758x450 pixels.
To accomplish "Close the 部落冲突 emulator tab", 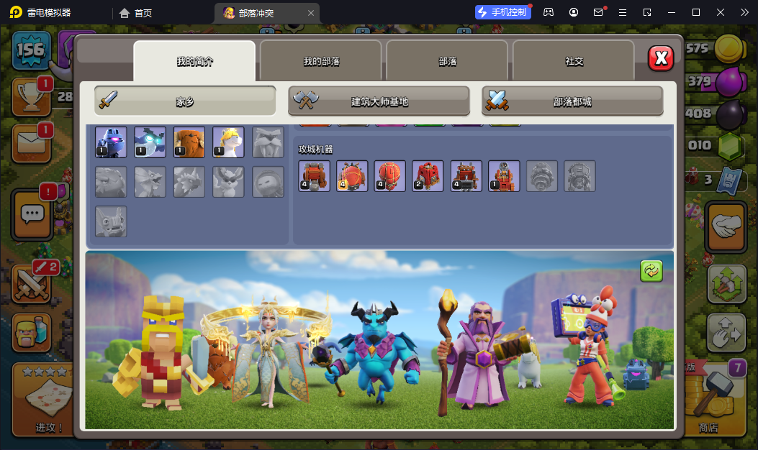I will click(311, 13).
